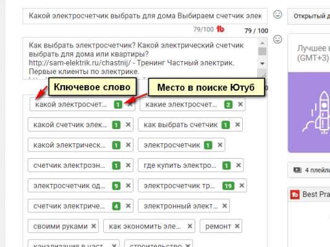Remove the tag "электронный элект…"
This screenshot has width=330, height=247.
(x=224, y=206)
